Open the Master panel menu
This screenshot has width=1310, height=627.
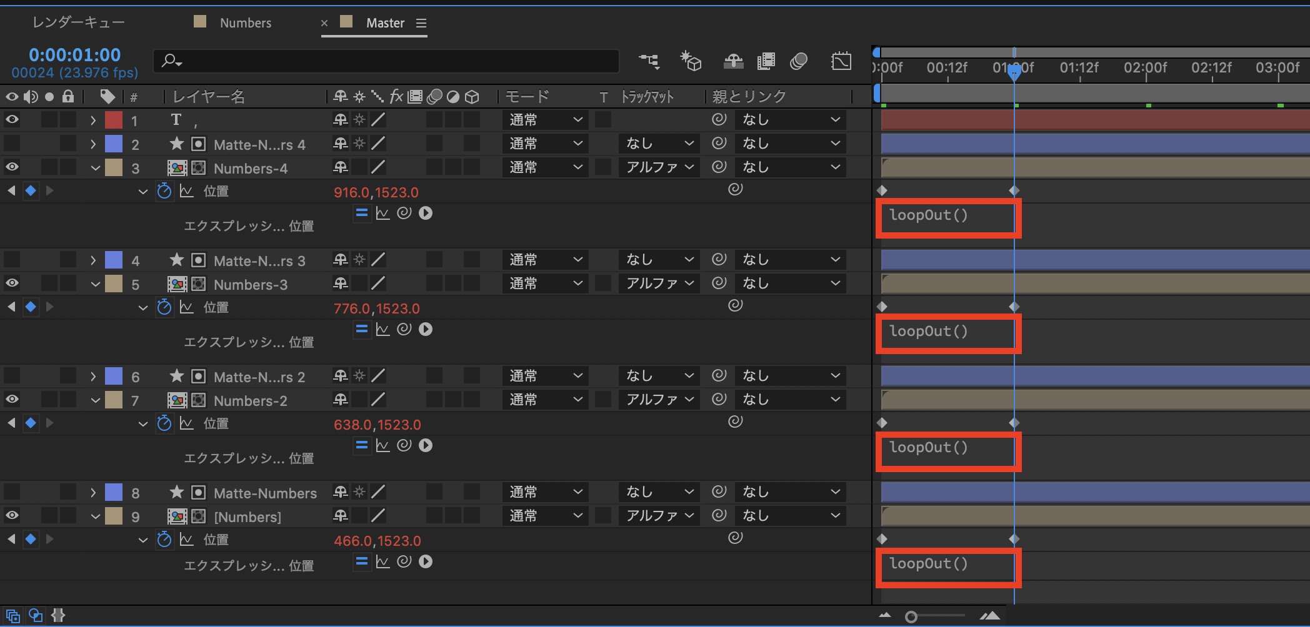point(421,23)
